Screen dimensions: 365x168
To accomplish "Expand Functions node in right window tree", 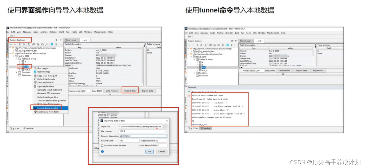I will coord(194,73).
